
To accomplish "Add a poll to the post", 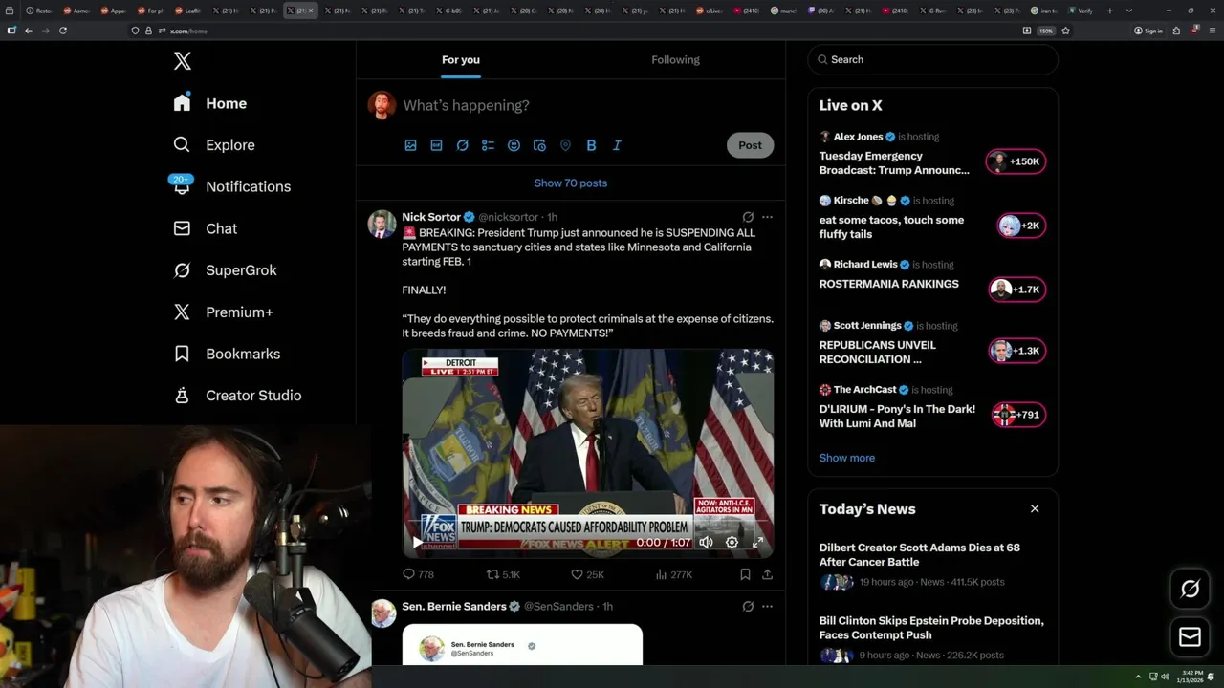I will click(x=488, y=145).
